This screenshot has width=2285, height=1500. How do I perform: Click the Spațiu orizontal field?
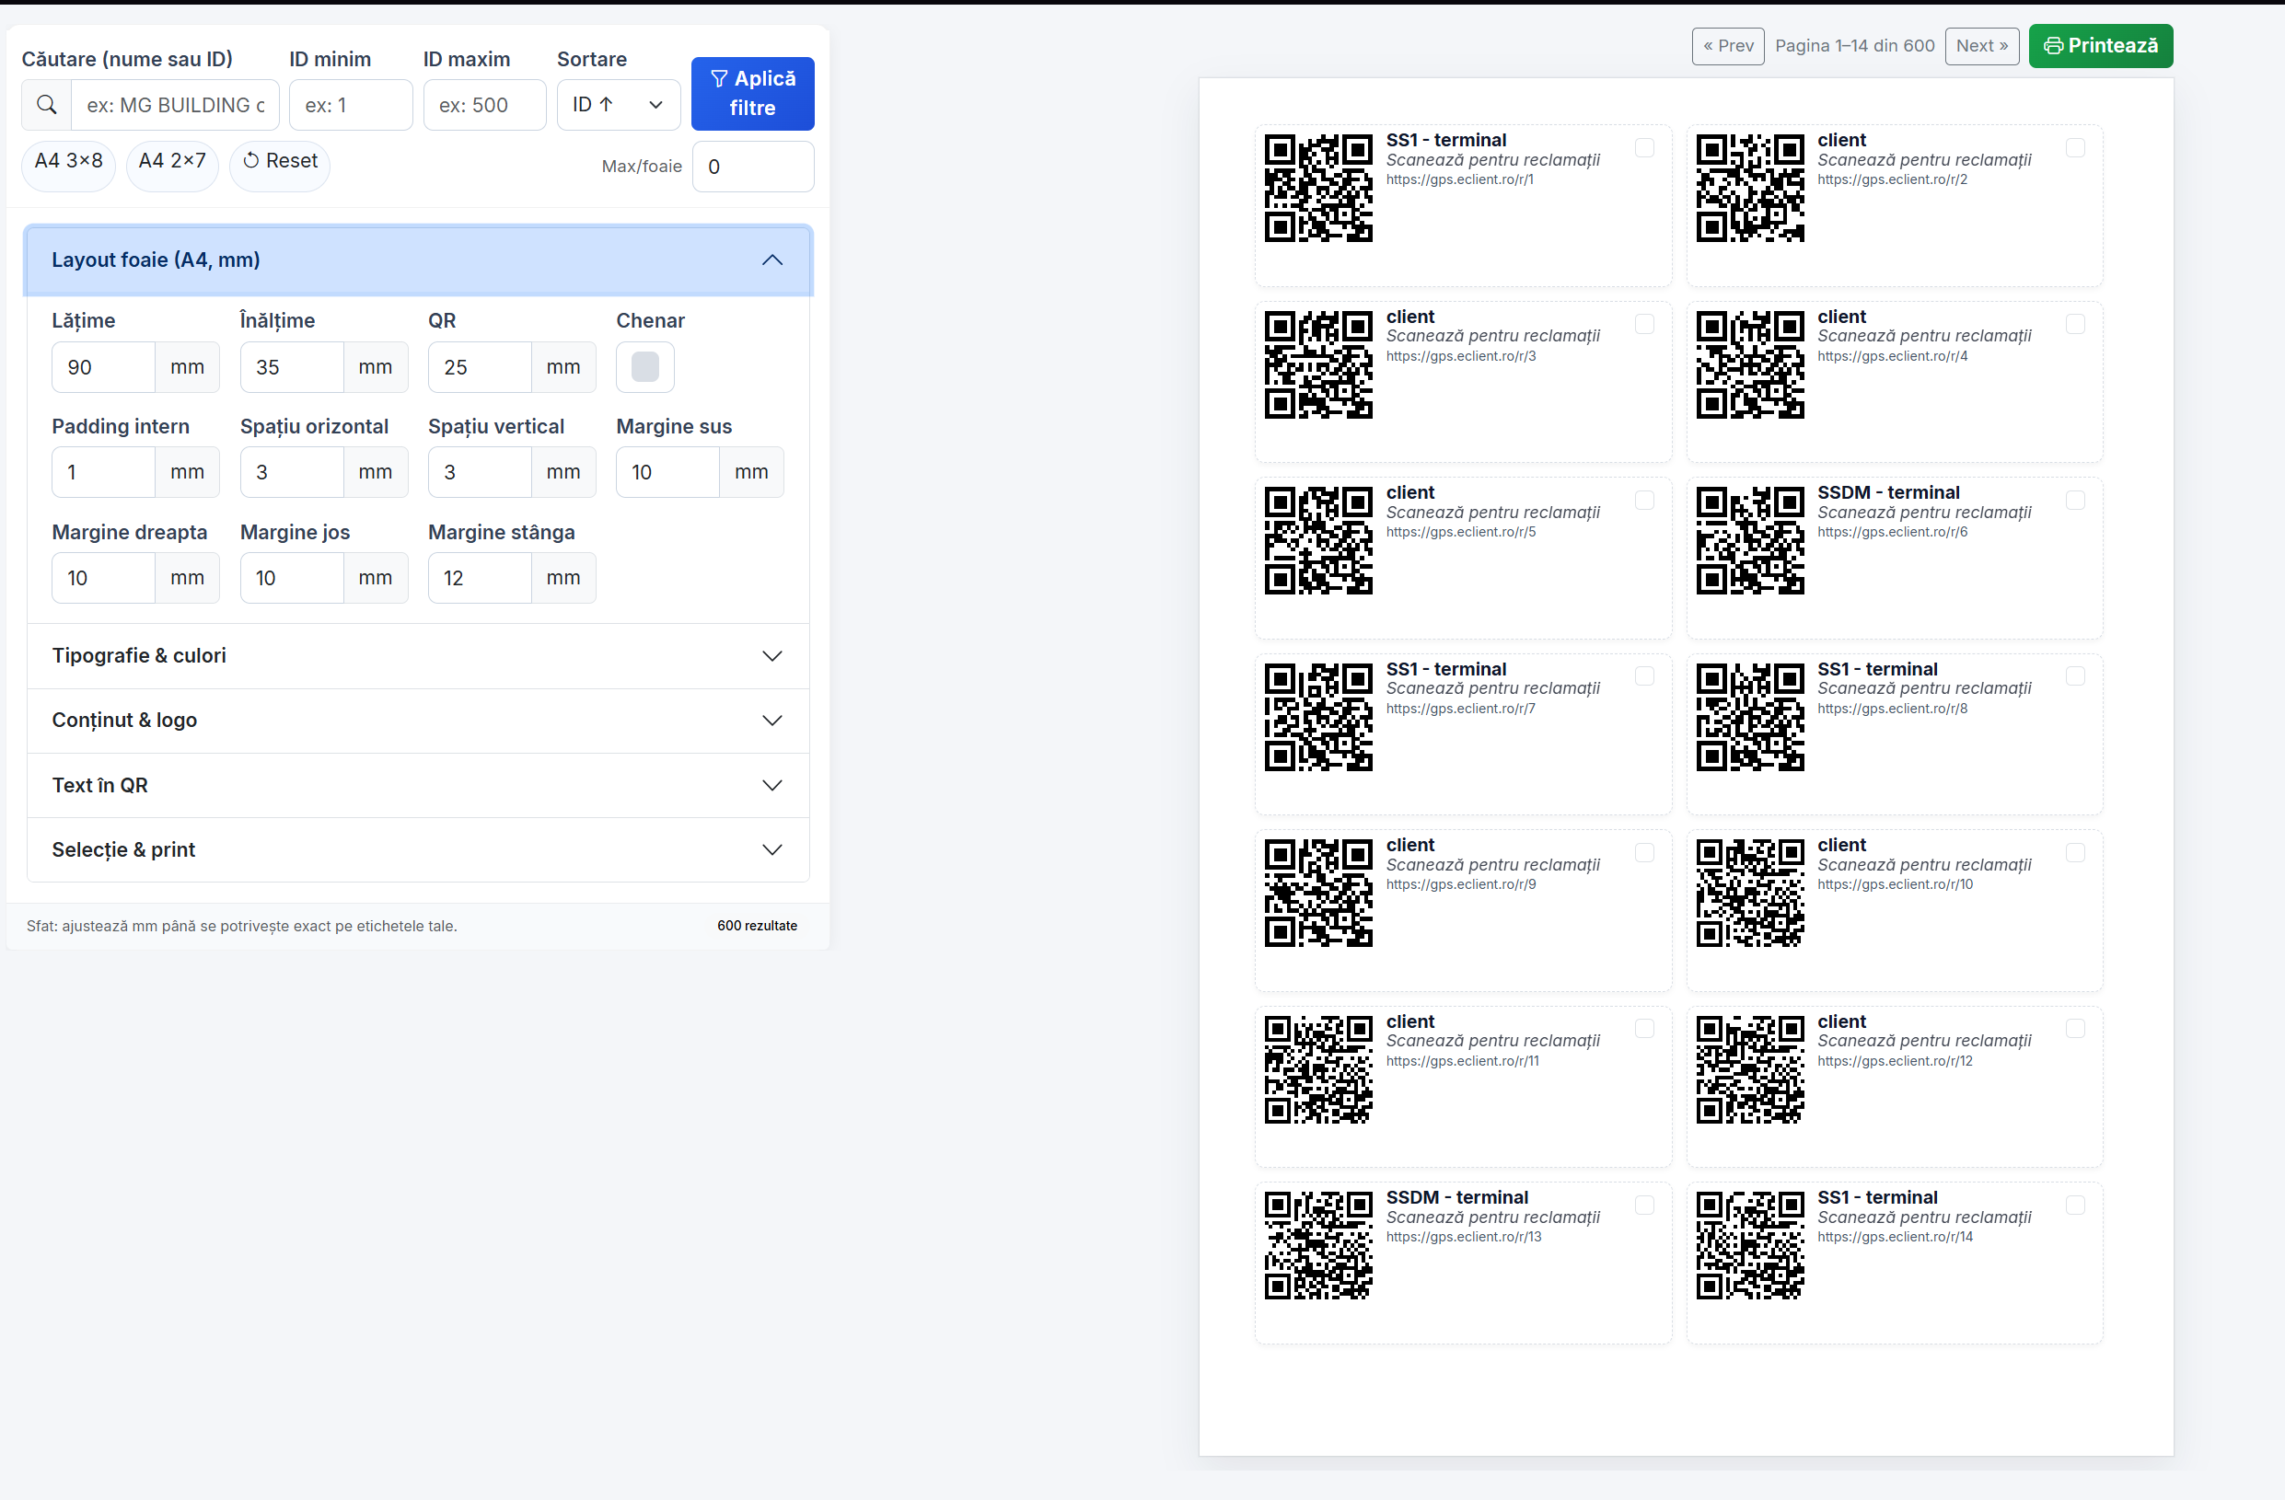(292, 472)
